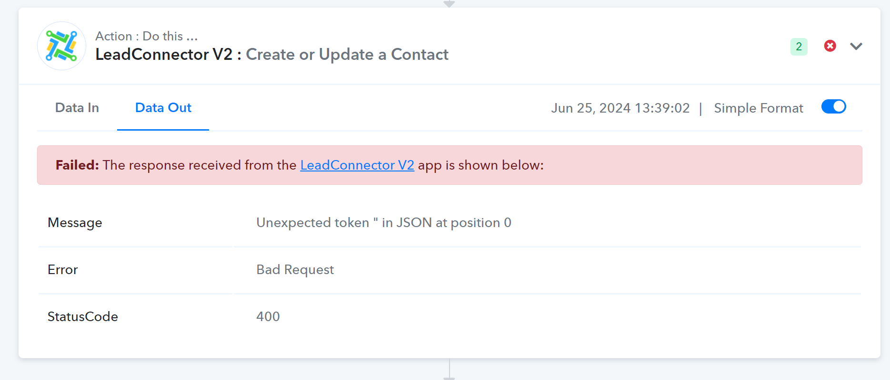Click the Failed response alert banner
The width and height of the screenshot is (890, 380).
[667, 165]
